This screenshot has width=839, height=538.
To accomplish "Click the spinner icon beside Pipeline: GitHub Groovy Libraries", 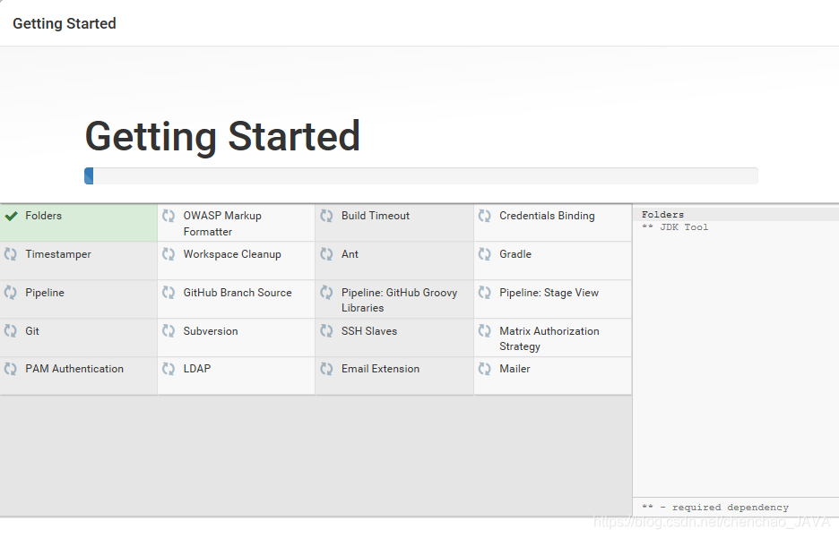I will tap(326, 293).
